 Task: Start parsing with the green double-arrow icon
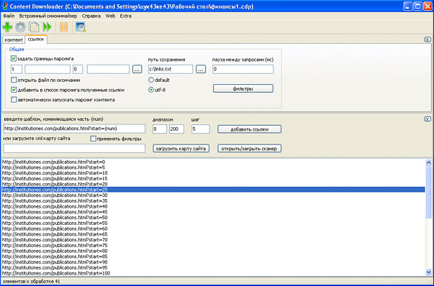(47, 27)
